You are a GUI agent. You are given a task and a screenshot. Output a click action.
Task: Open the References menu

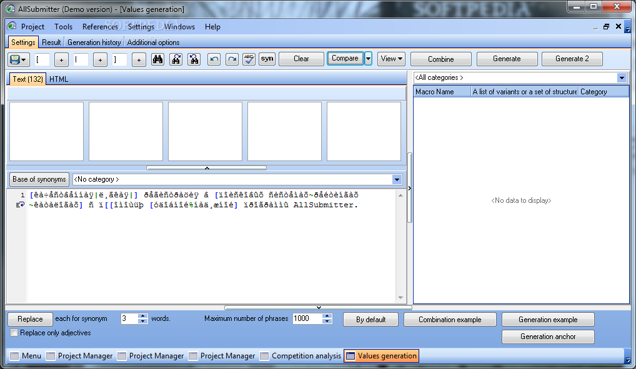click(x=100, y=27)
